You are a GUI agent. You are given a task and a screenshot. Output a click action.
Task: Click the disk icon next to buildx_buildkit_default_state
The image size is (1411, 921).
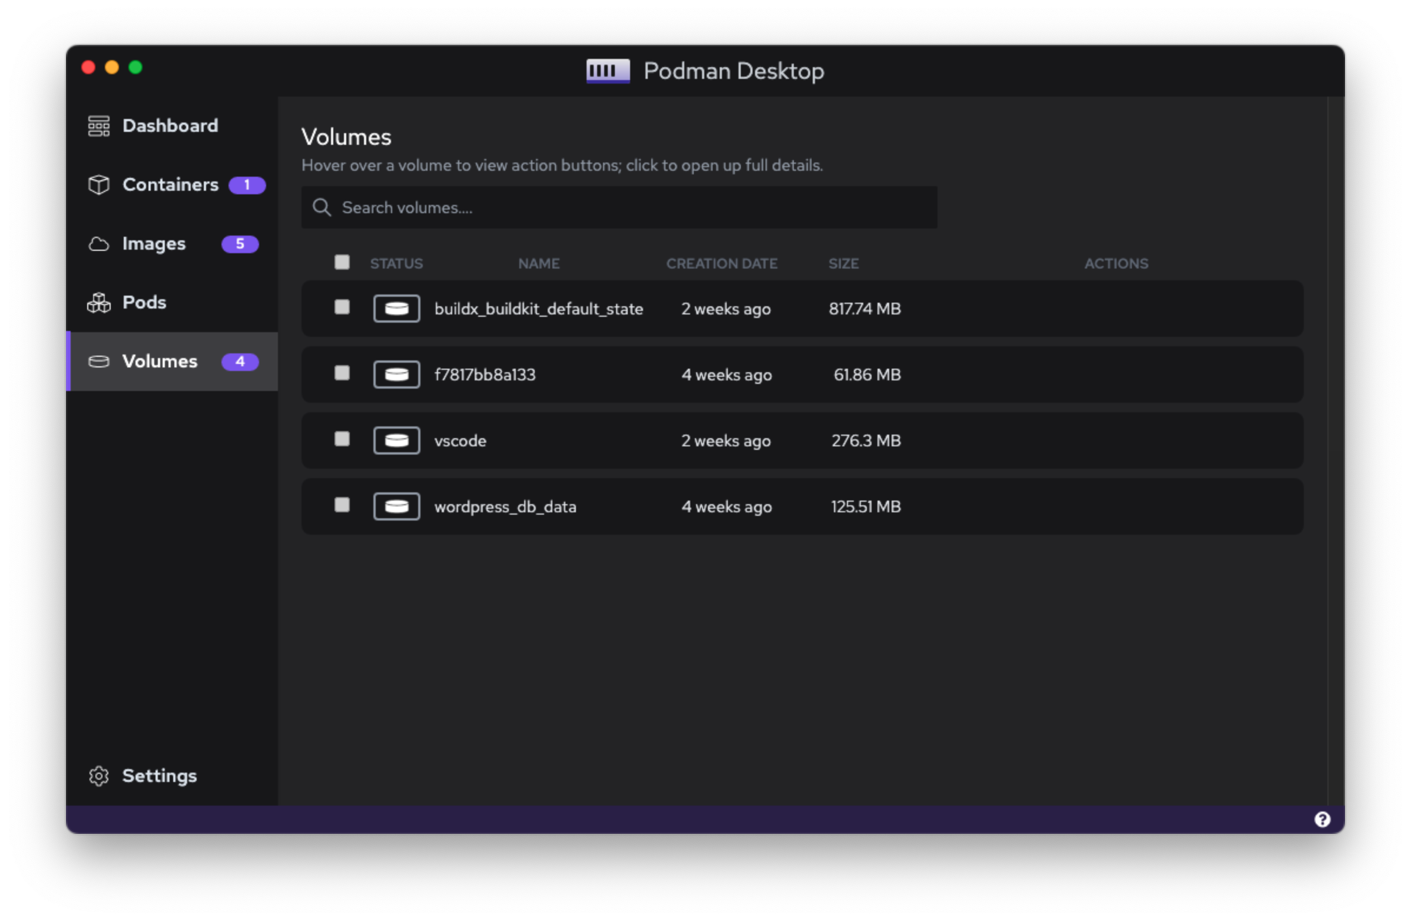tap(396, 308)
